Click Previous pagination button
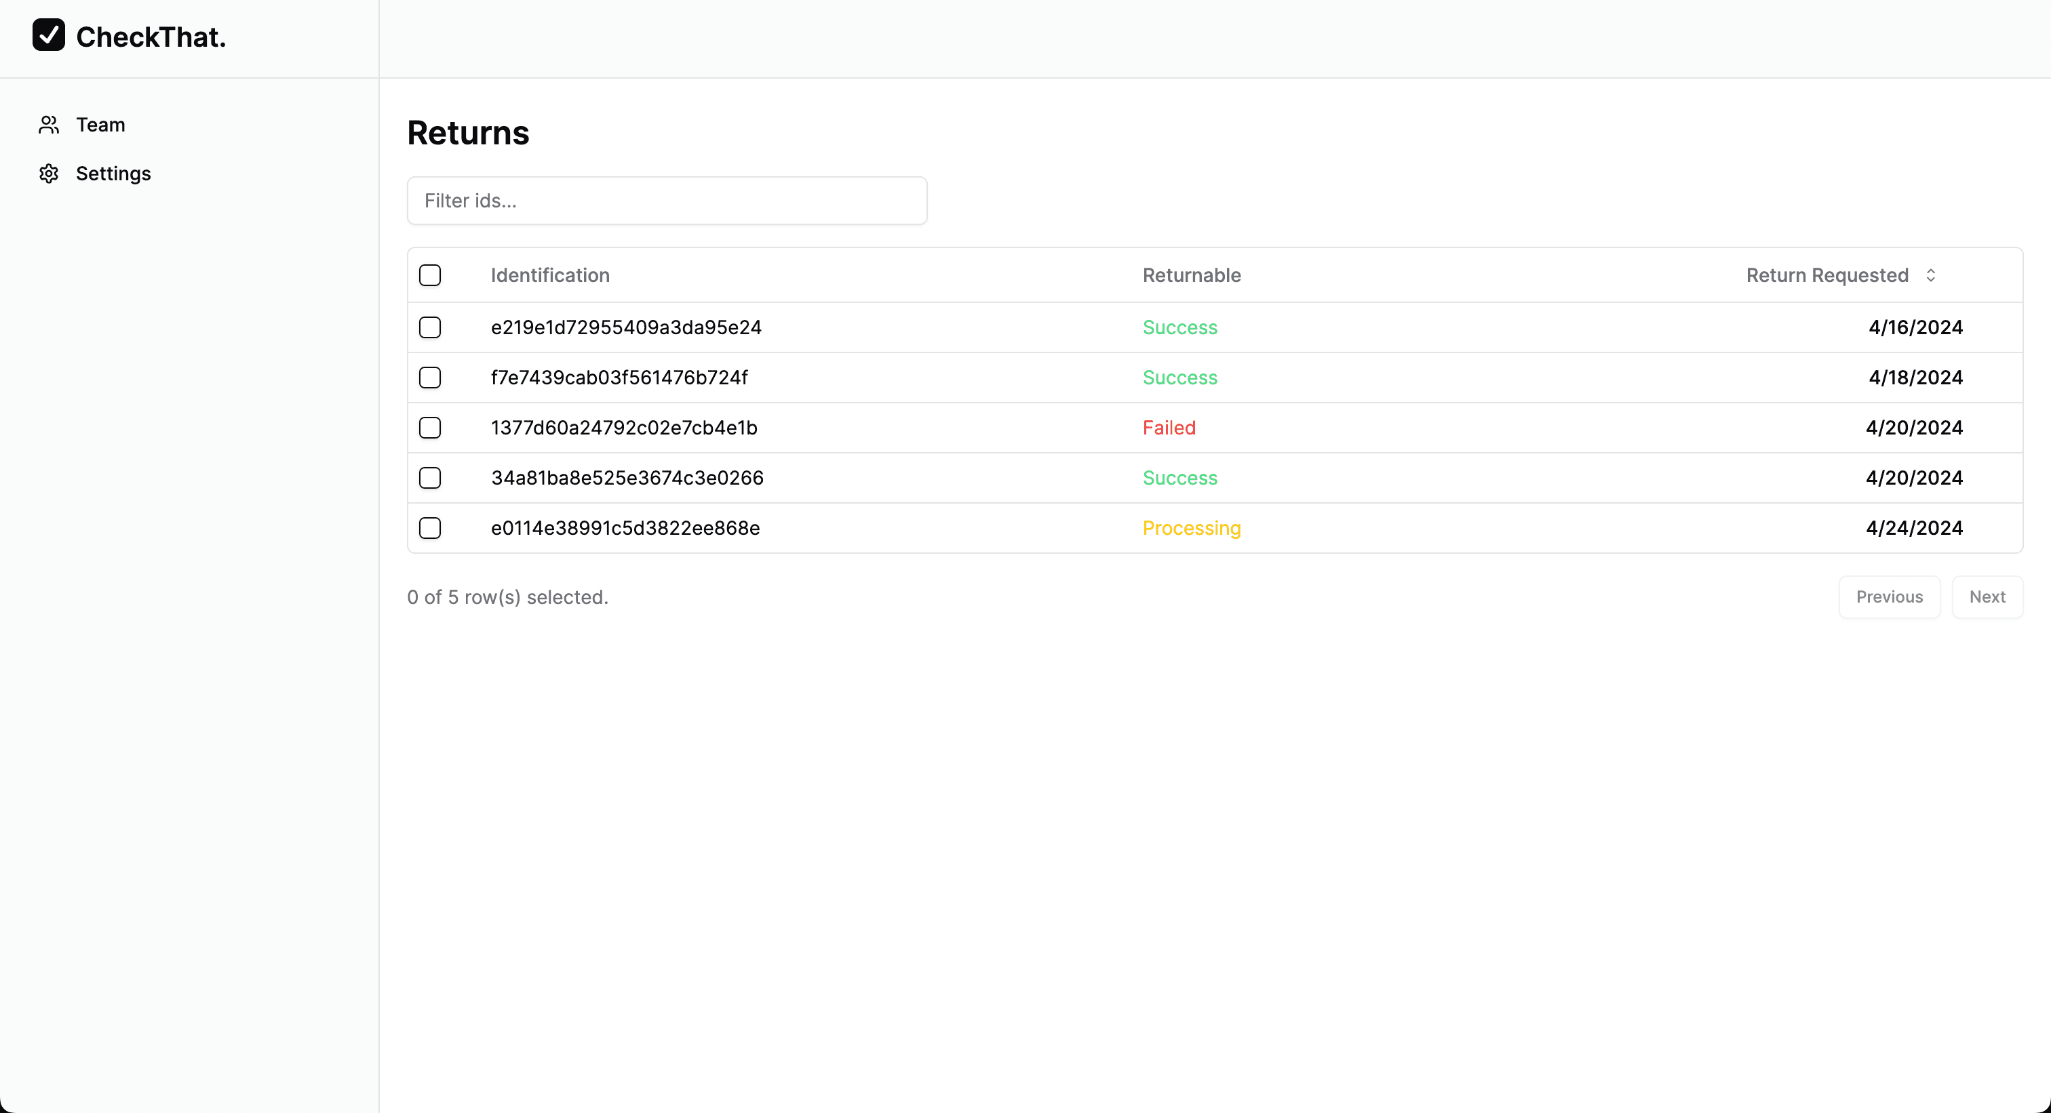Screen dimensions: 2051x1113 coord(1888,596)
